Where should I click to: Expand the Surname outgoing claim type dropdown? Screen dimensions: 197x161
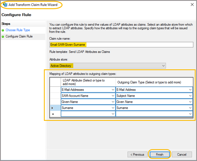(190, 108)
